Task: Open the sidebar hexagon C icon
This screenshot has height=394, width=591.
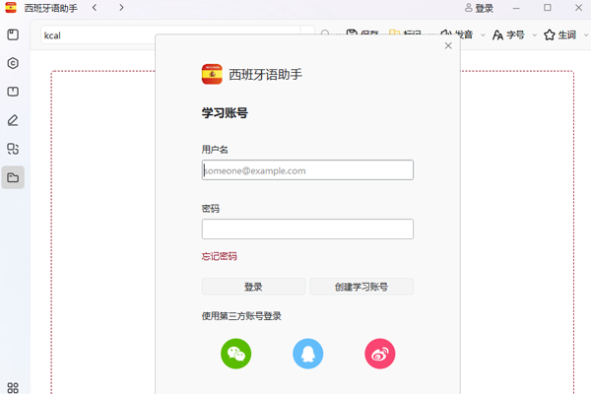Action: (13, 63)
